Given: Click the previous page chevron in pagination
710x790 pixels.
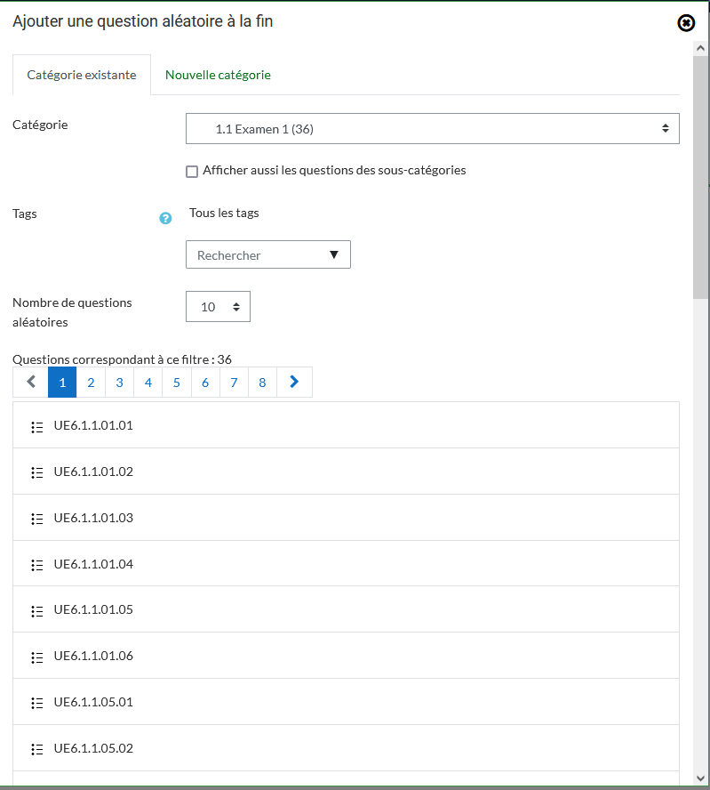Looking at the screenshot, I should (29, 382).
